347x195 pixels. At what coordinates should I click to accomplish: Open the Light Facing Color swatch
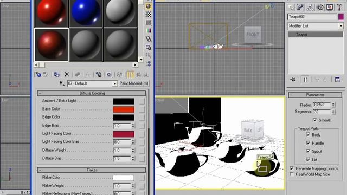[x=124, y=134]
